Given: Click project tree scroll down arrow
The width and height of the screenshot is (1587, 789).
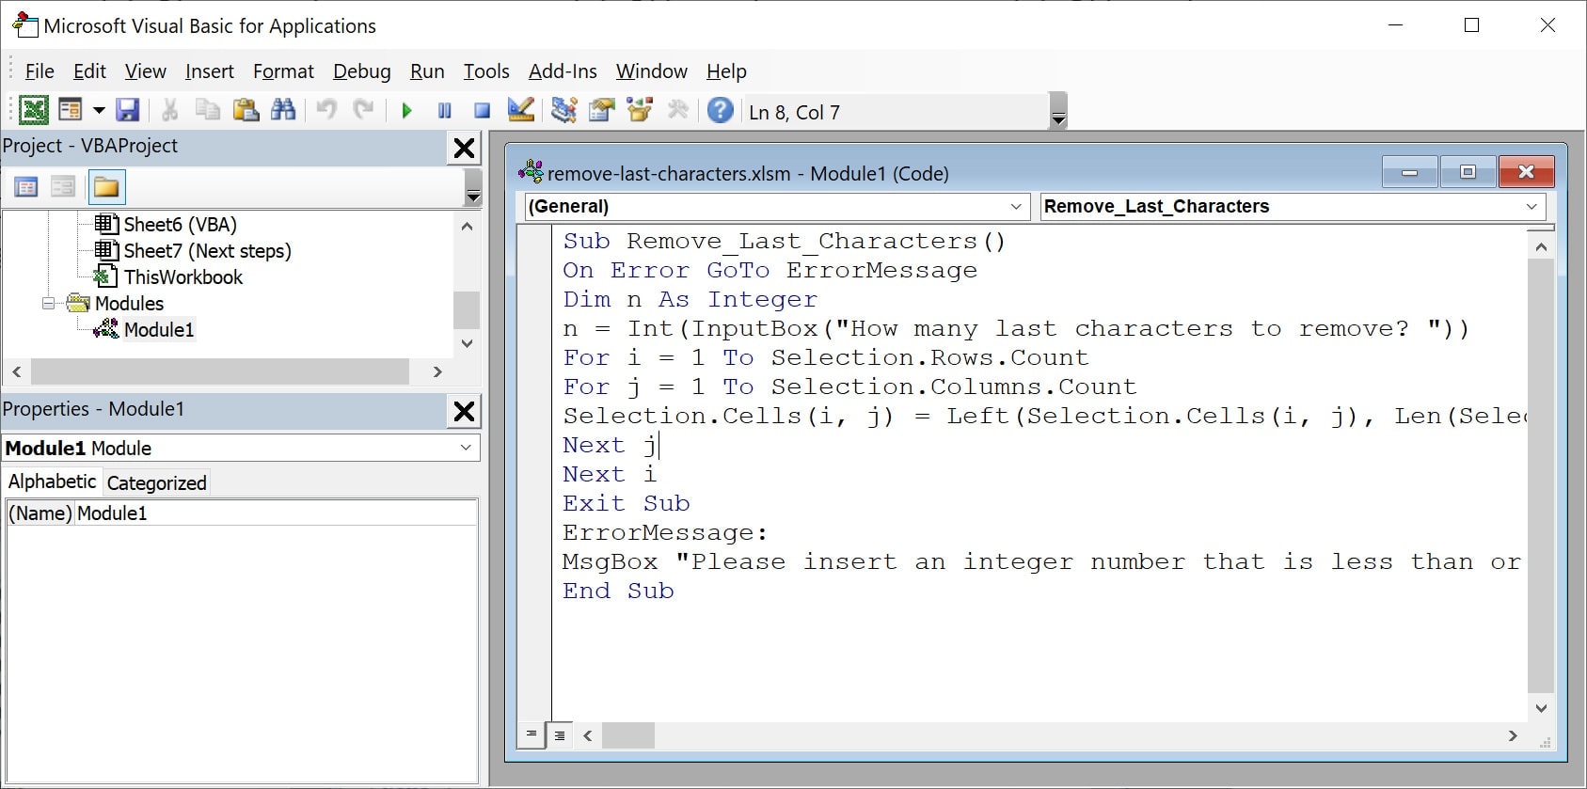Looking at the screenshot, I should point(467,344).
